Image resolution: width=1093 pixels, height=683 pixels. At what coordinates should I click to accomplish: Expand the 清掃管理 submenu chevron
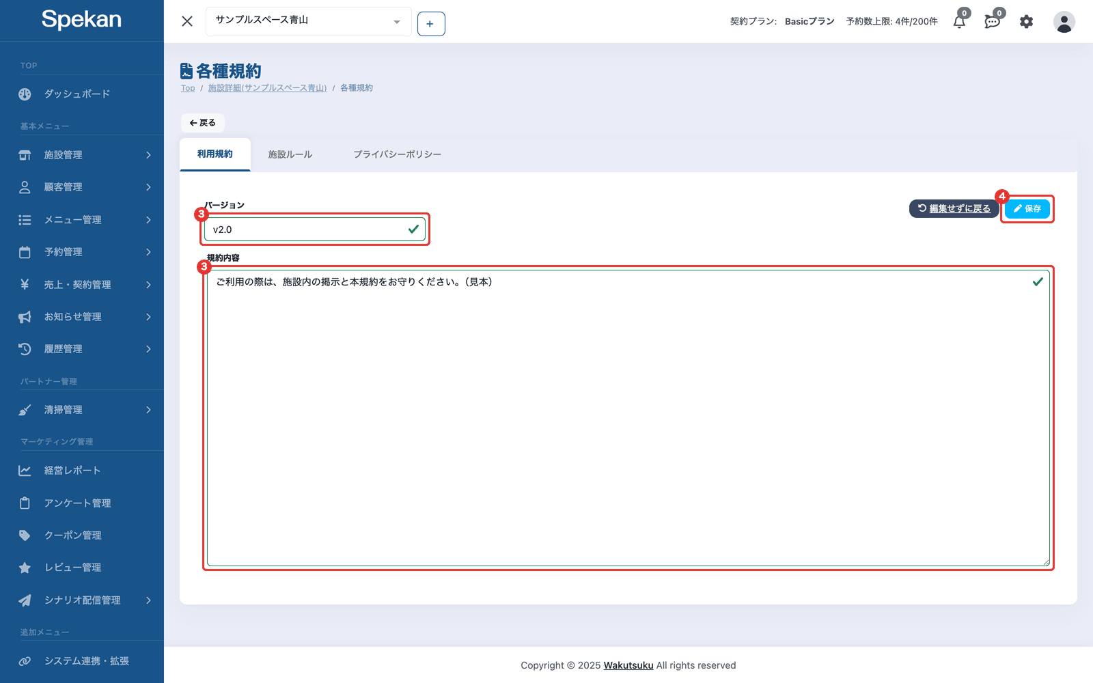[x=148, y=410]
